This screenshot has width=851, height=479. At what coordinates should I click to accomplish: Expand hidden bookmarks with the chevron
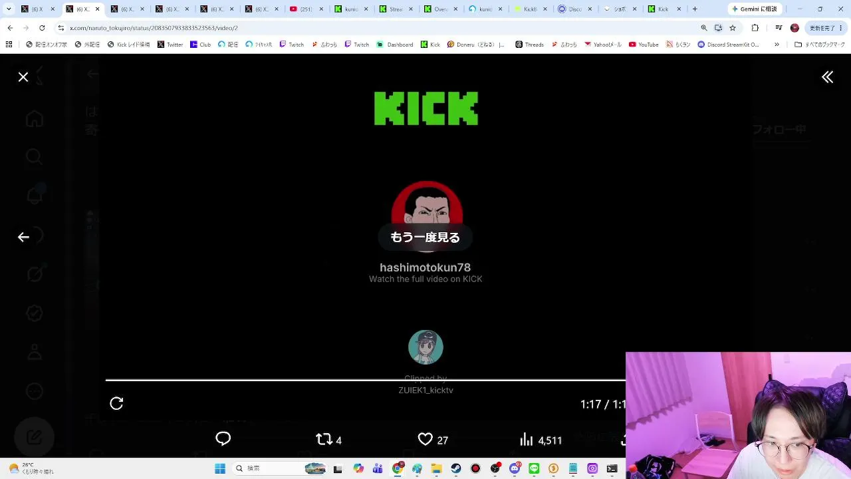point(777,45)
